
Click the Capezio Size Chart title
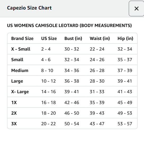[29, 8]
